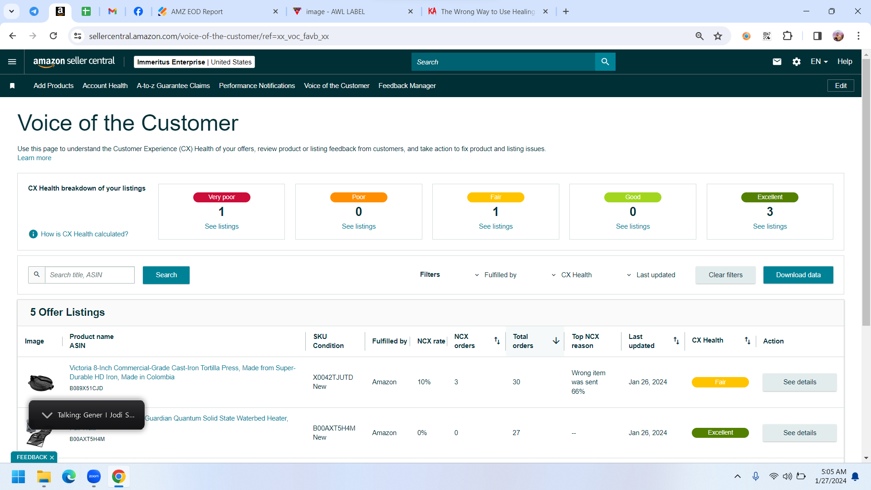
Task: Click the page vertical scrollbar
Action: 866,192
